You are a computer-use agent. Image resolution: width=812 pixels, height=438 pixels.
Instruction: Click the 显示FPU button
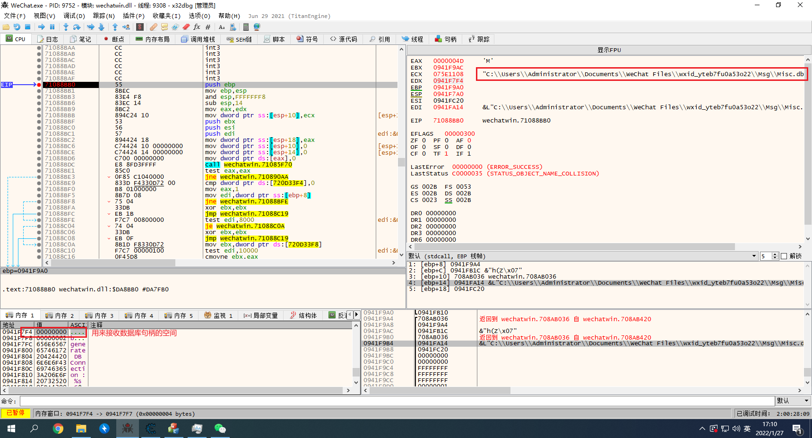tap(609, 50)
